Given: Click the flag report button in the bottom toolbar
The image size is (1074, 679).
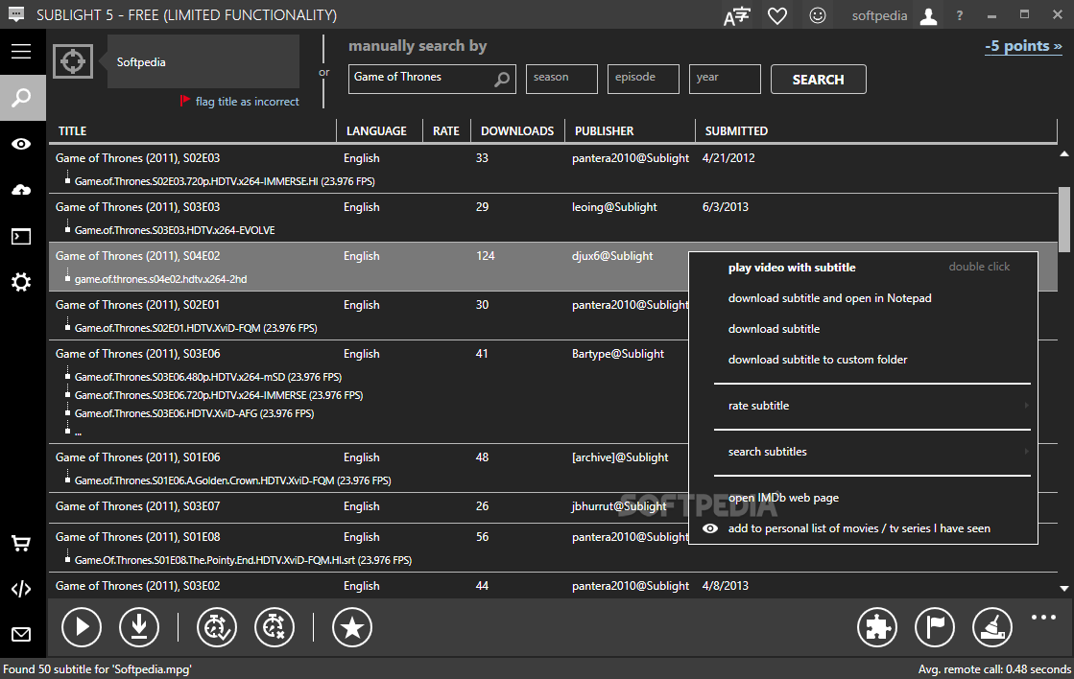Looking at the screenshot, I should click(935, 627).
